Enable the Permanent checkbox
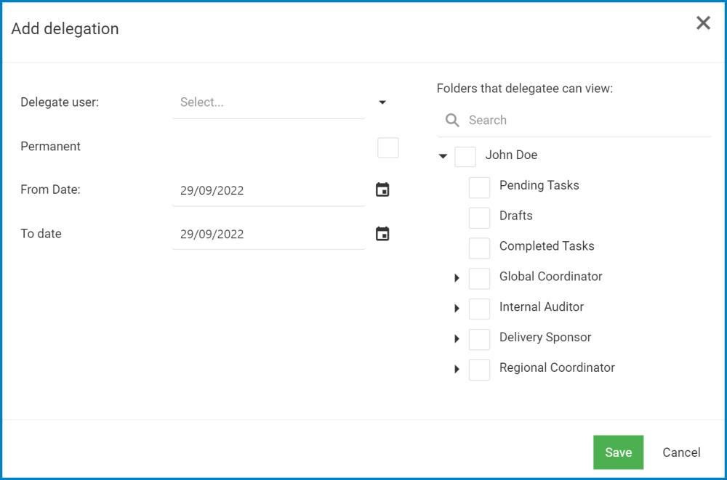This screenshot has height=480, width=727. pyautogui.click(x=388, y=147)
